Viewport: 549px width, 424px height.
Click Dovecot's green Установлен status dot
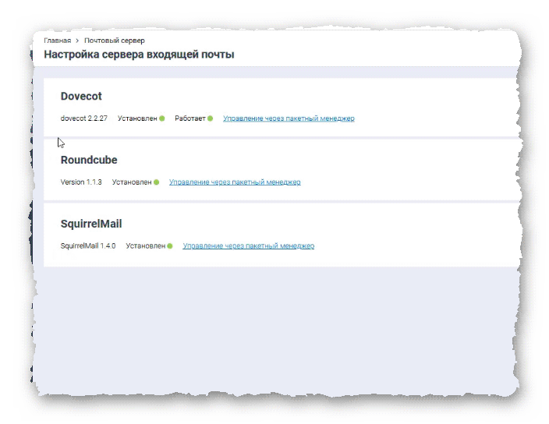click(x=162, y=118)
